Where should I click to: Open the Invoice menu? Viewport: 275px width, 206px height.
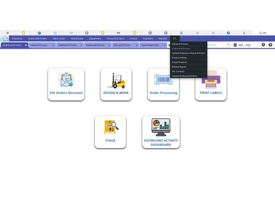(134, 38)
